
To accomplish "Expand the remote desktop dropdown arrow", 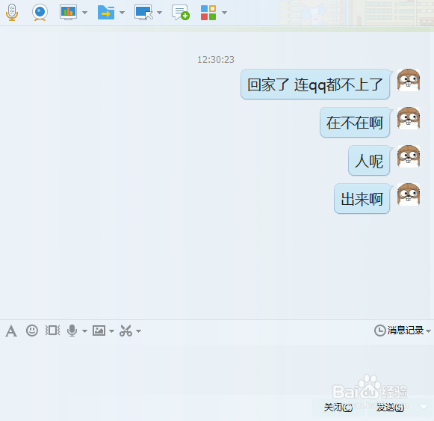I will (159, 13).
